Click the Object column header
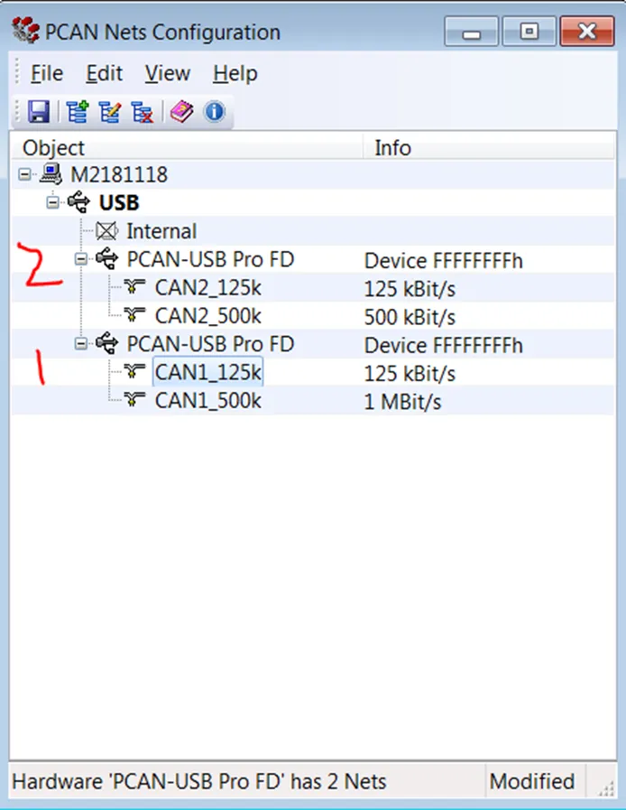Image resolution: width=626 pixels, height=810 pixels. tap(187, 148)
